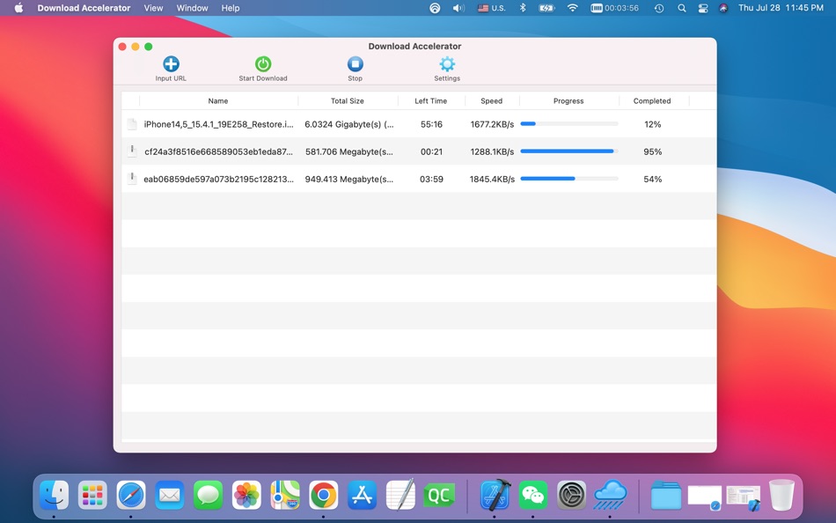Click the 6.0324 Gigabyte(s) size cell

click(x=348, y=124)
